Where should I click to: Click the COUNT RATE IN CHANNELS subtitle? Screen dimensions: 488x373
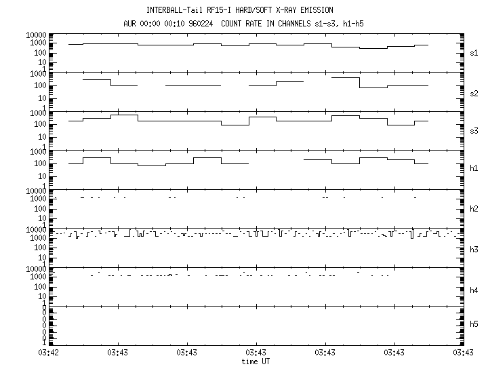pyautogui.click(x=266, y=24)
